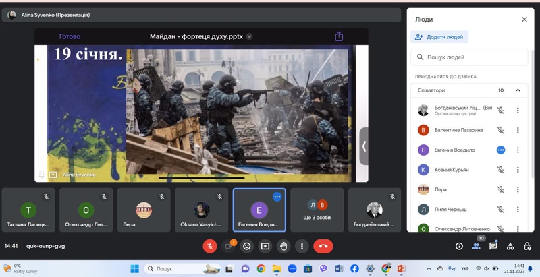The height and width of the screenshot is (277, 540).
Task: Click the share icon in presentation header
Action: [x=339, y=36]
